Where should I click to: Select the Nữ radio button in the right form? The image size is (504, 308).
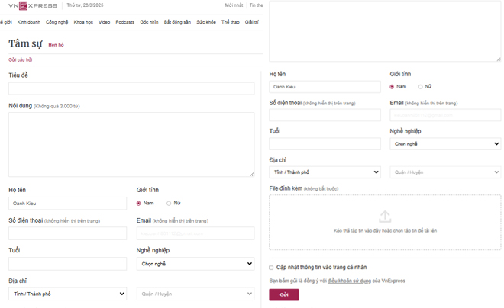coord(420,87)
